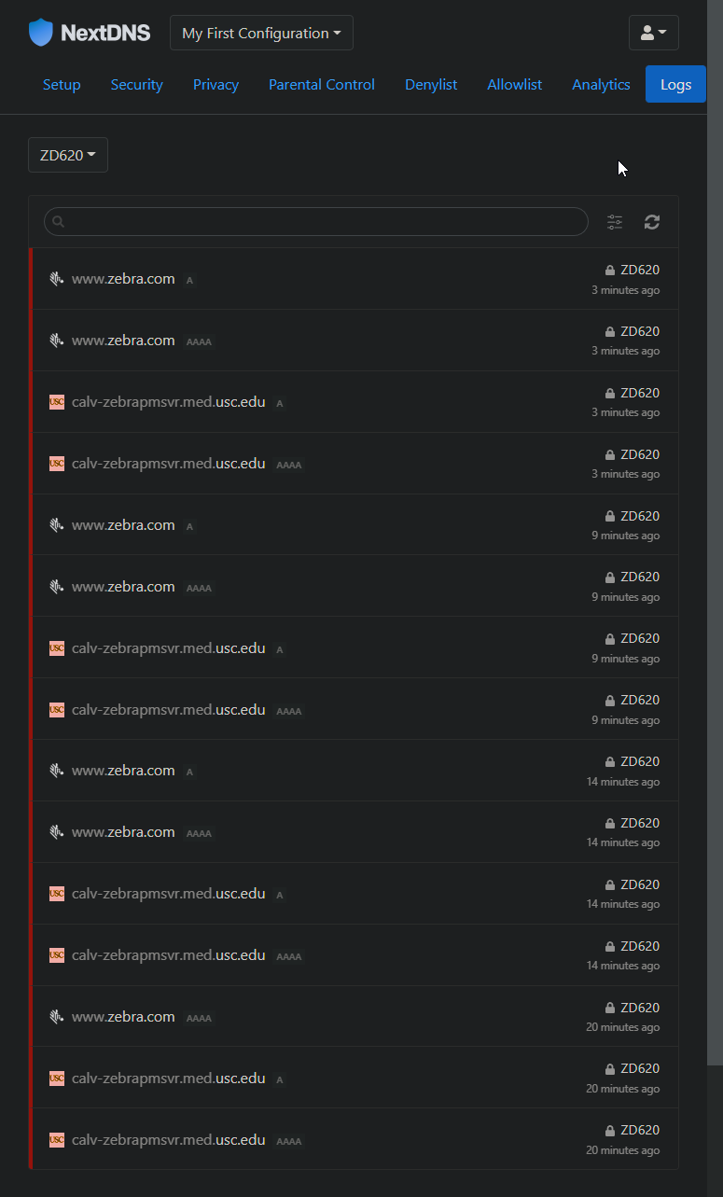Image resolution: width=723 pixels, height=1197 pixels.
Task: Open the ZD620 device filter dropdown
Action: click(68, 155)
